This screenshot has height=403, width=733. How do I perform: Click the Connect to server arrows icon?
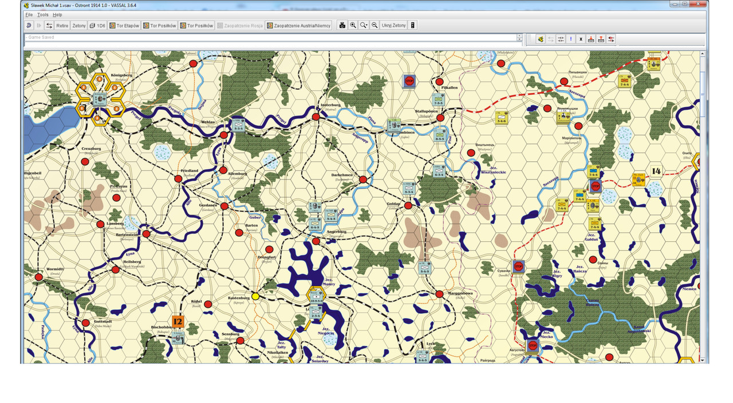pos(49,25)
